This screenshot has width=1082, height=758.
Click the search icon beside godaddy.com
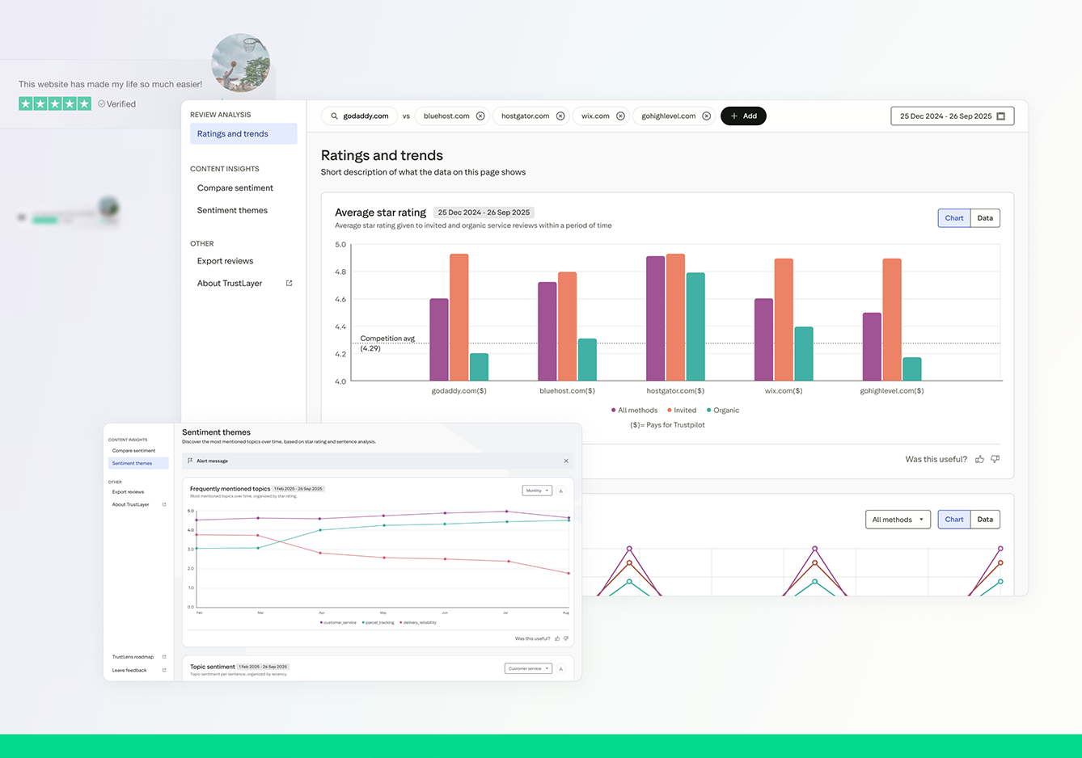(x=334, y=116)
